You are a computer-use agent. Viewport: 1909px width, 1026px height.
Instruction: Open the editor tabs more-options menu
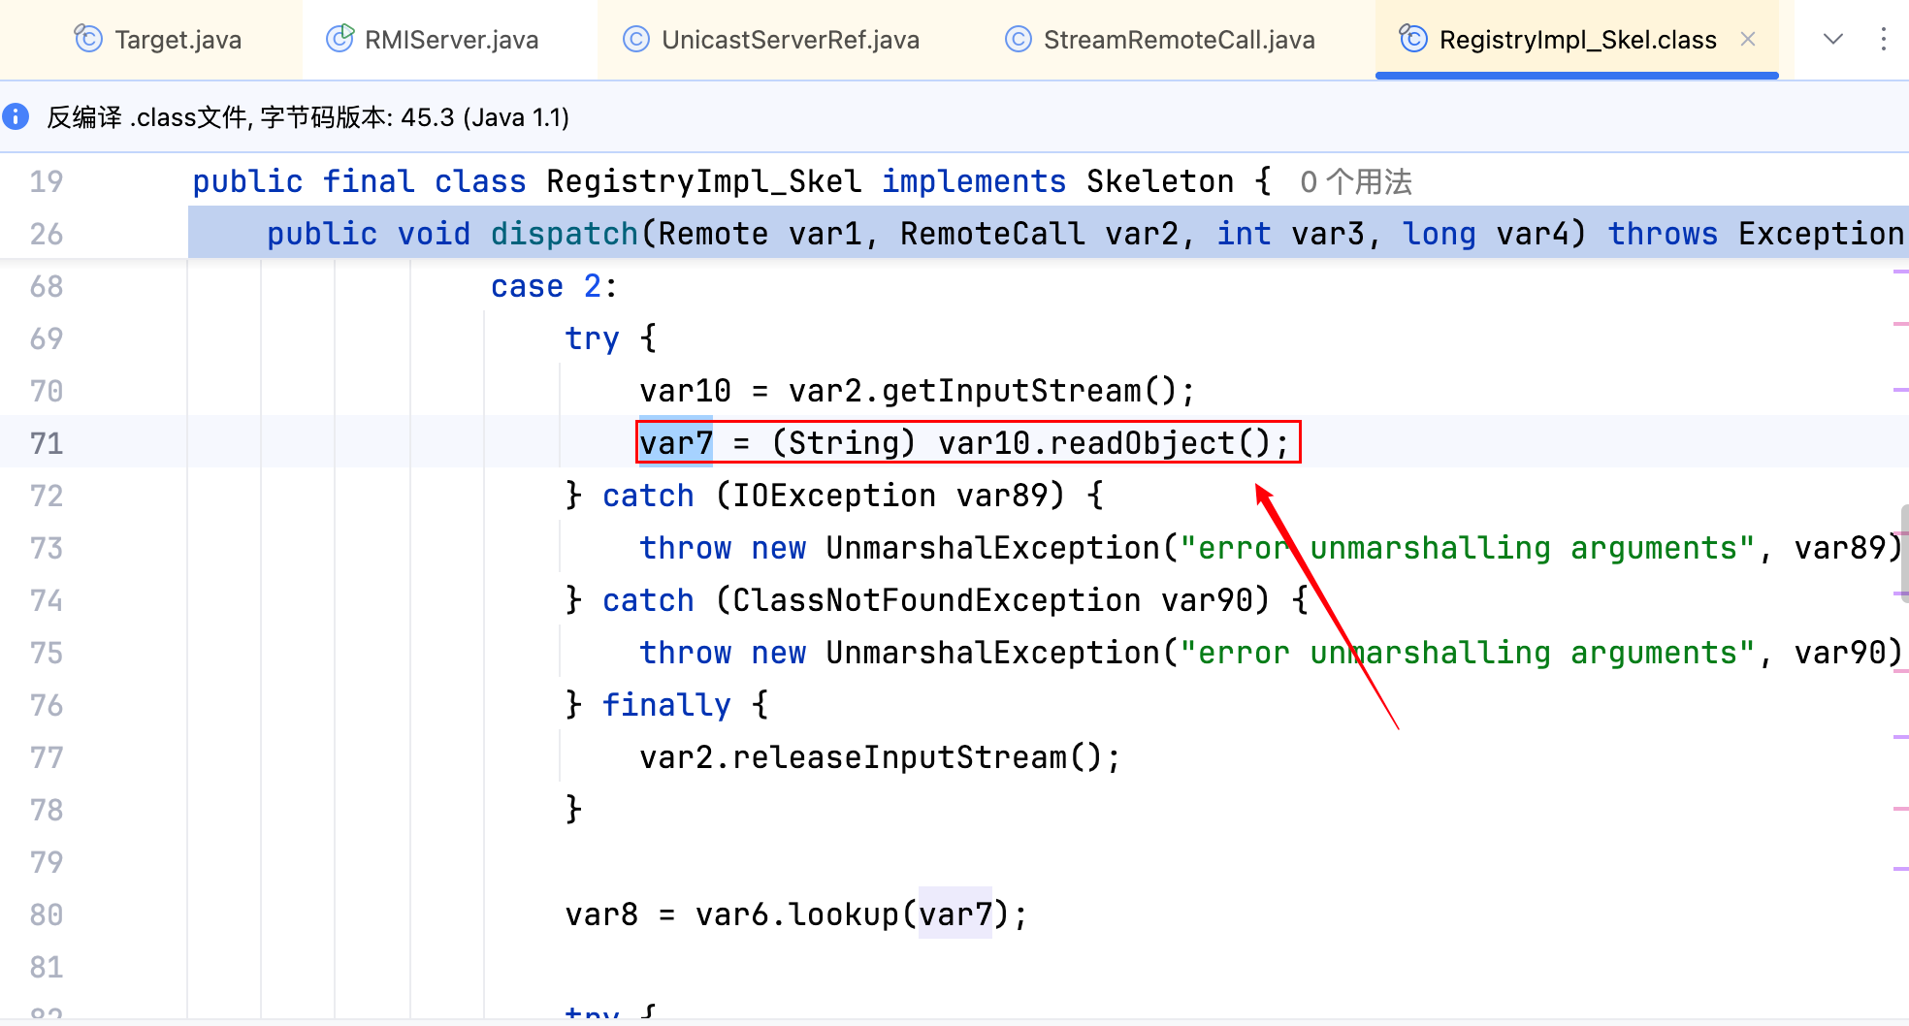click(x=1883, y=39)
